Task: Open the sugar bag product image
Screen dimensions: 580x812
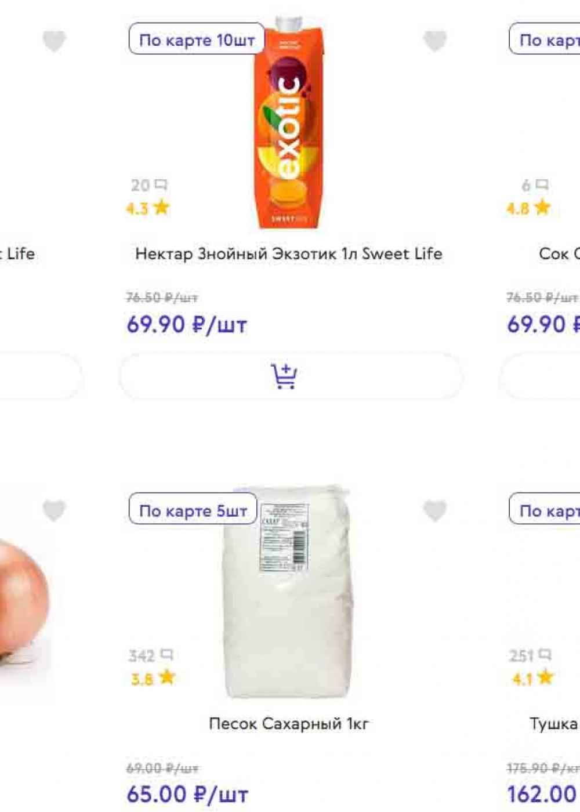Action: [x=288, y=592]
